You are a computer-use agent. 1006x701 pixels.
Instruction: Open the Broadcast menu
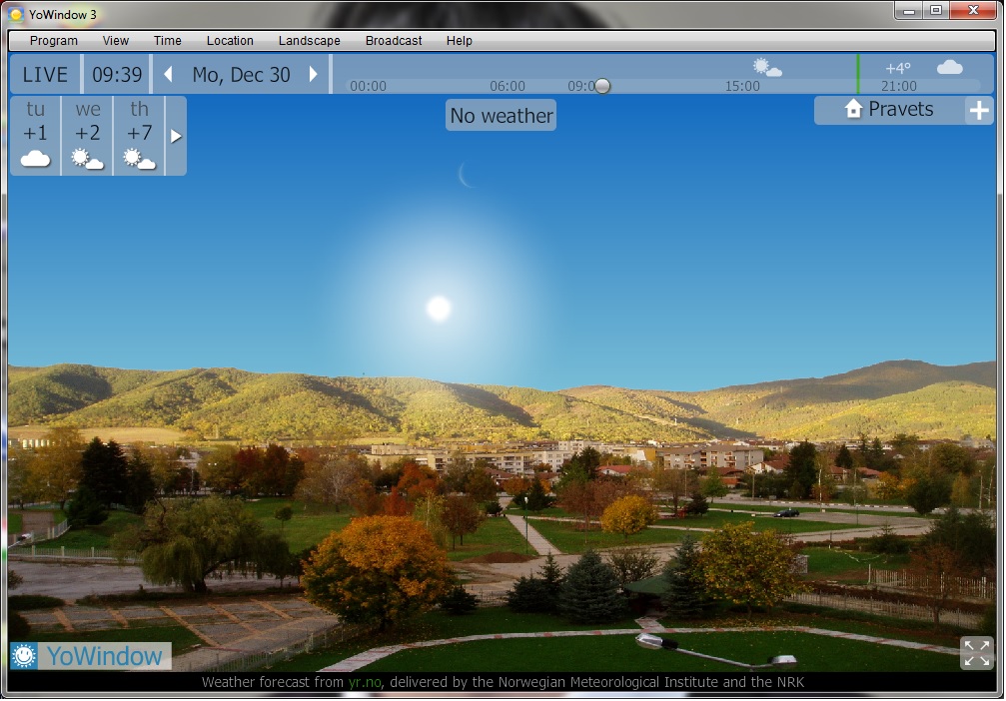[394, 41]
